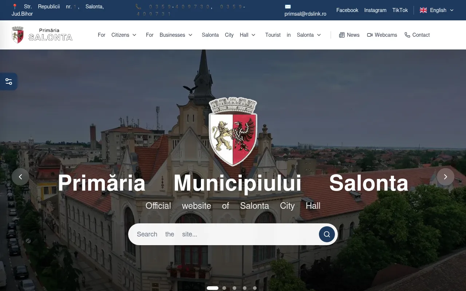Jump to the fourth slide dot

coord(245,288)
